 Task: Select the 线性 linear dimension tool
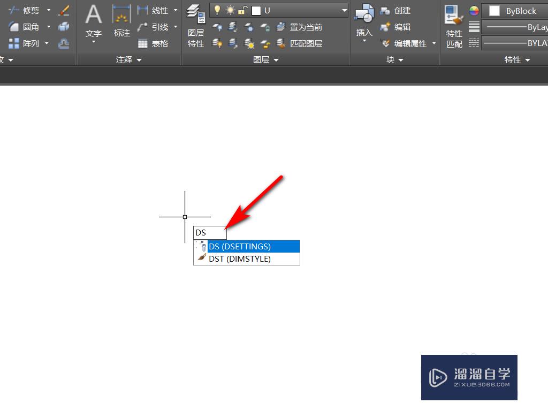tap(153, 11)
